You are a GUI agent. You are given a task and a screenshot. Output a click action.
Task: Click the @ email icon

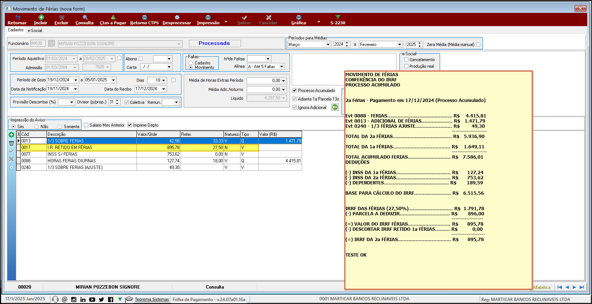click(65, 299)
